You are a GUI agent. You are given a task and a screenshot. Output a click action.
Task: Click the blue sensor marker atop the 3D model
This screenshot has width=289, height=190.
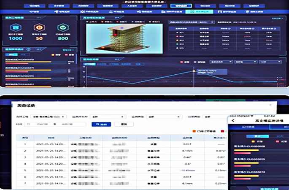(x=122, y=27)
